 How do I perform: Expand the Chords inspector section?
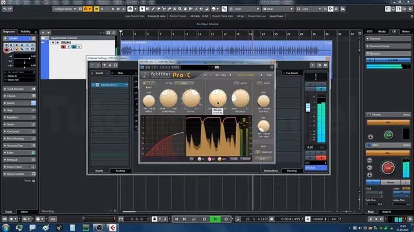[x=19, y=96]
